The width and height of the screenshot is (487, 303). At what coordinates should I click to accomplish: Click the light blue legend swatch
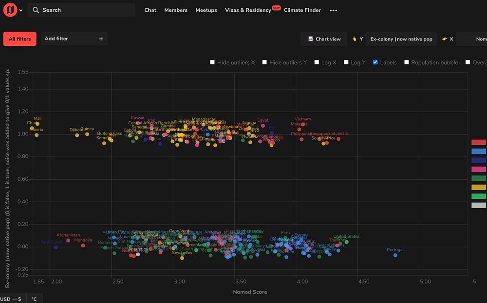[x=479, y=151]
